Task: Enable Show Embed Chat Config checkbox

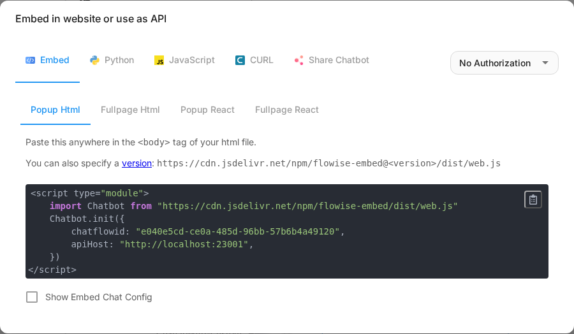Action: [x=32, y=297]
